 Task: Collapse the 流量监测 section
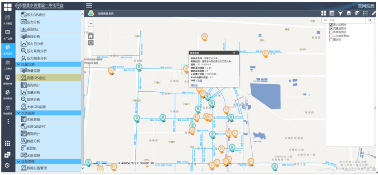[x=48, y=64]
